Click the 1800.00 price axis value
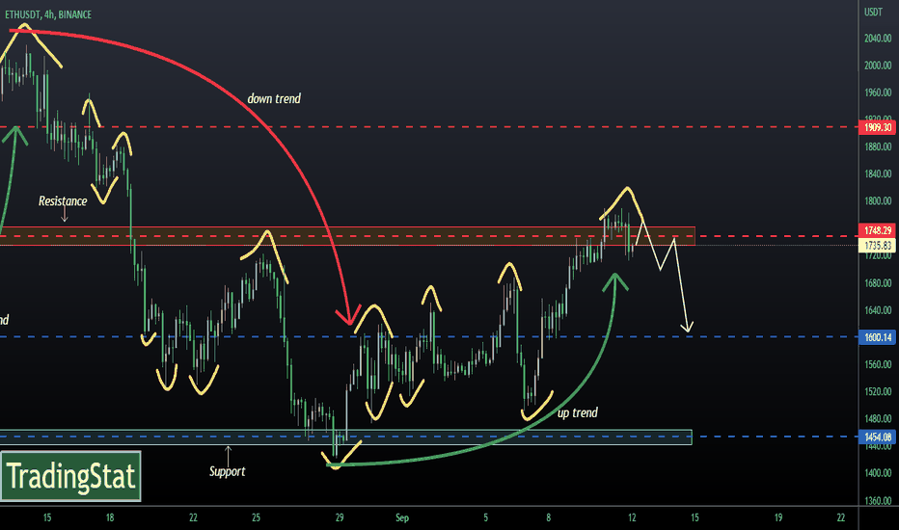 coord(878,201)
